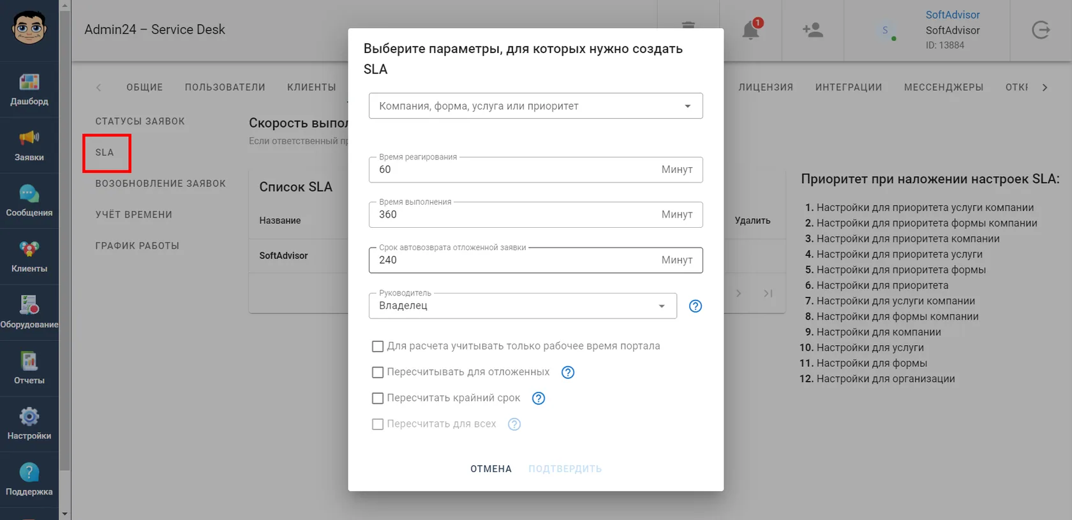Enable working time only calculation checkbox

pos(378,346)
